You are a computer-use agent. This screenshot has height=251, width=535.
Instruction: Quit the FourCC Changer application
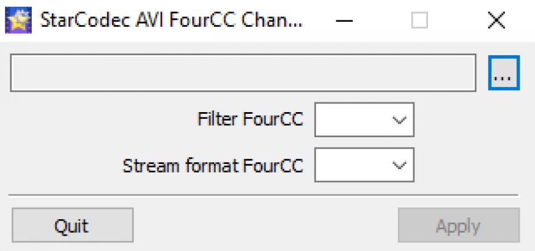pos(72,225)
